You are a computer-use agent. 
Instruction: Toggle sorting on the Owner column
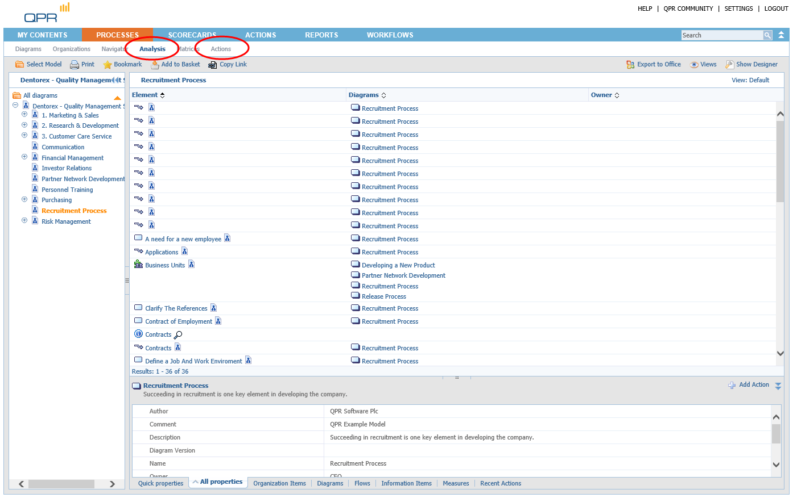click(618, 95)
